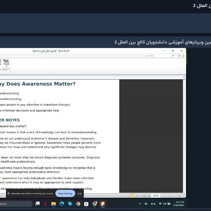This screenshot has height=211, width=211.
Task: Pause sharing with the pause icon
Action: 8,193
